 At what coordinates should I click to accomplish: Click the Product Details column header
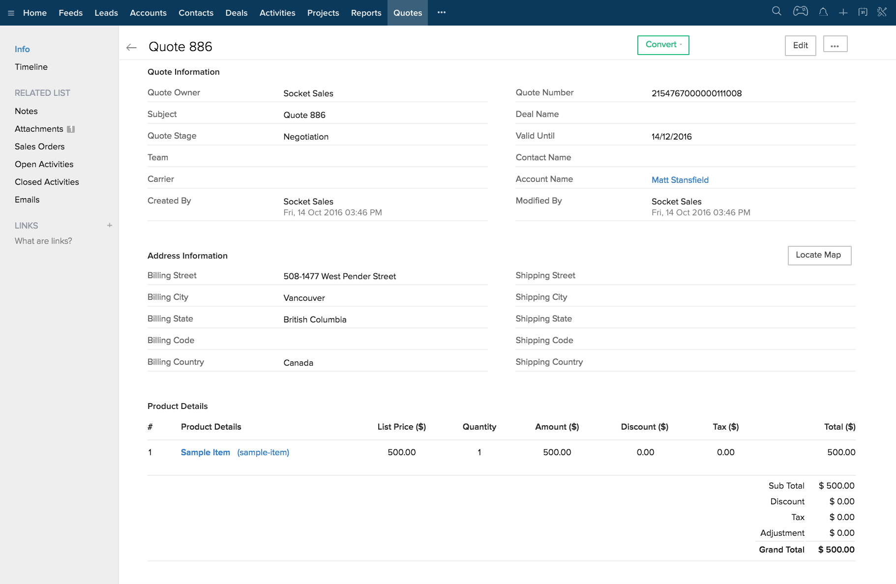tap(211, 427)
